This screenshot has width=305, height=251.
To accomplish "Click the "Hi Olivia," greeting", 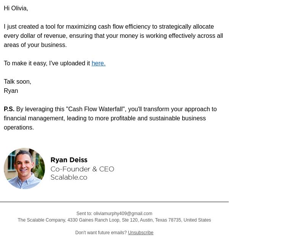I will point(16,8).
